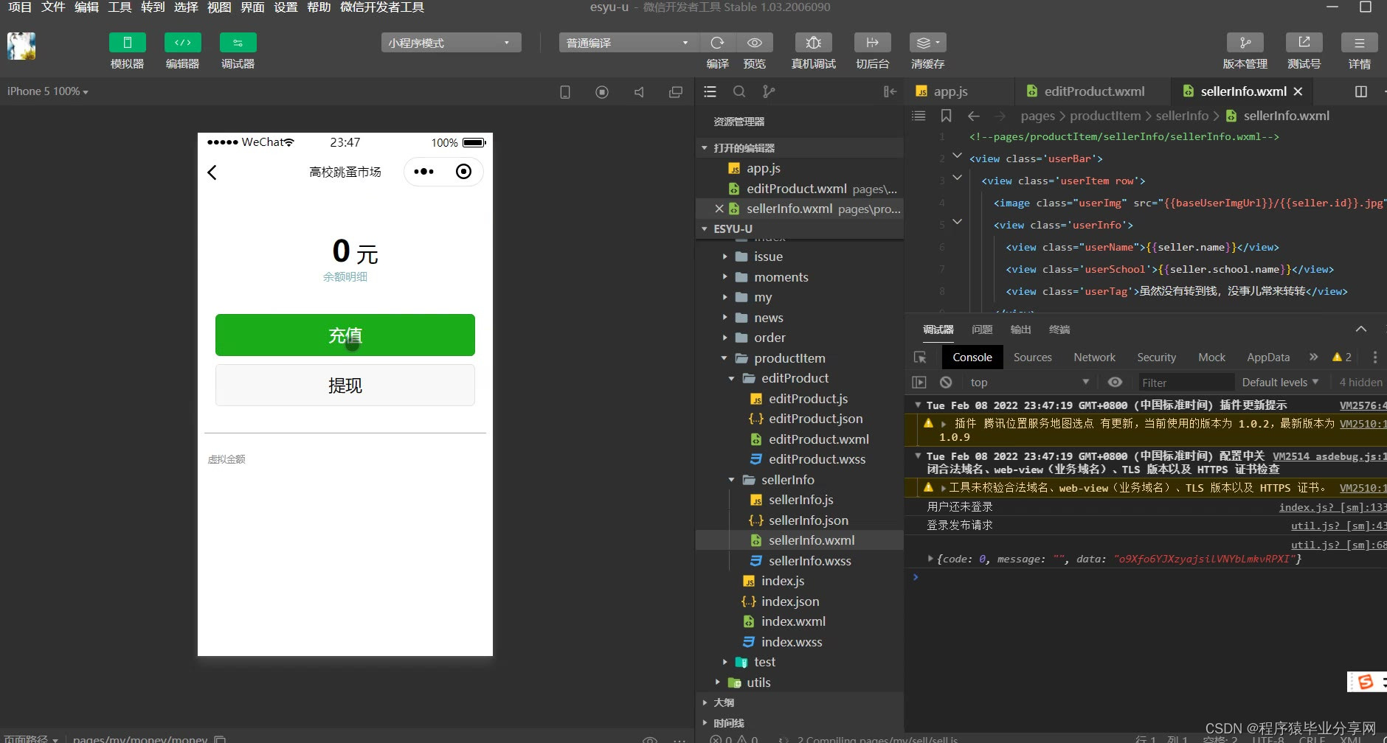Click the 切后台 switch background icon
Viewport: 1387px width, 743px height.
click(x=872, y=43)
